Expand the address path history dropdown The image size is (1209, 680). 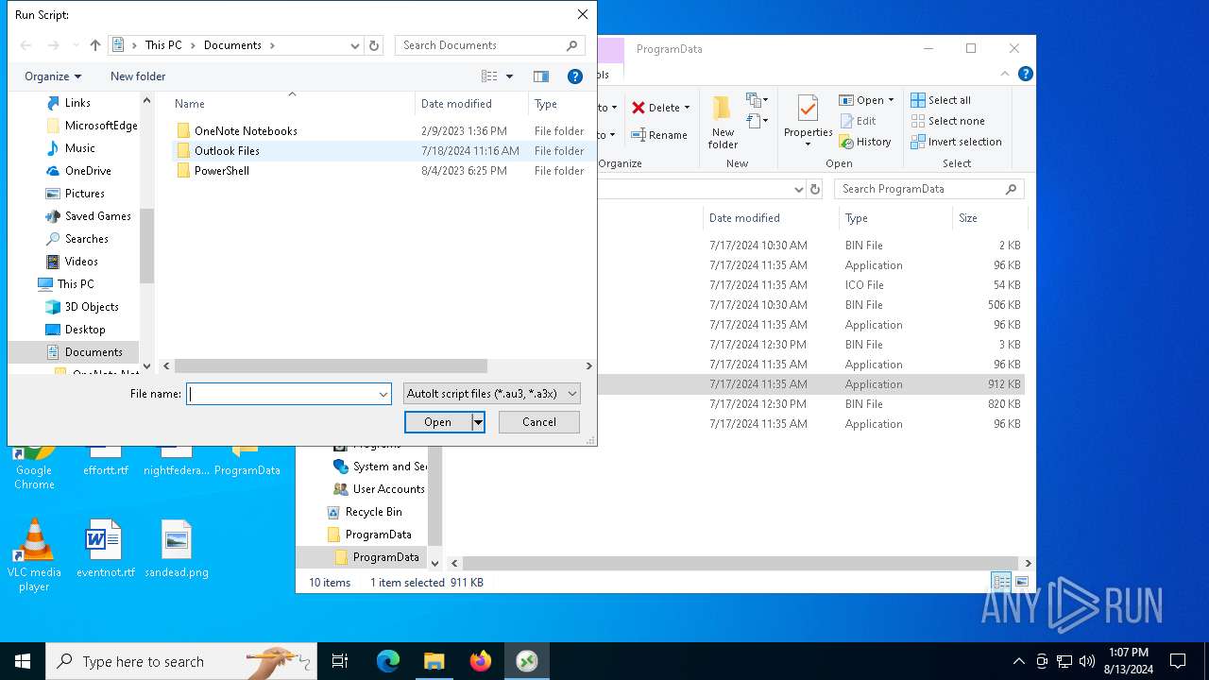pyautogui.click(x=355, y=45)
